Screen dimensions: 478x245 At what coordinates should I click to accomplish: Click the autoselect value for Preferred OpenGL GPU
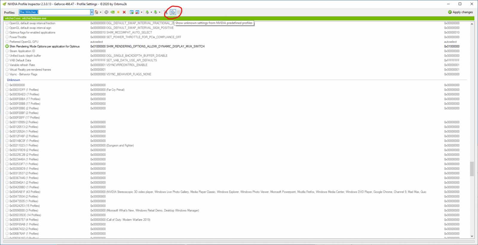[96, 42]
